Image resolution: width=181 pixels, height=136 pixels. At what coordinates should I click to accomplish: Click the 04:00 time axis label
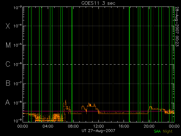click(x=48, y=126)
